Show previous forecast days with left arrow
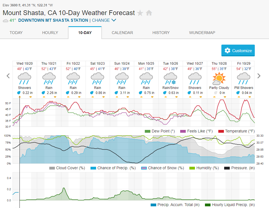269x208 pixels. [8, 76]
